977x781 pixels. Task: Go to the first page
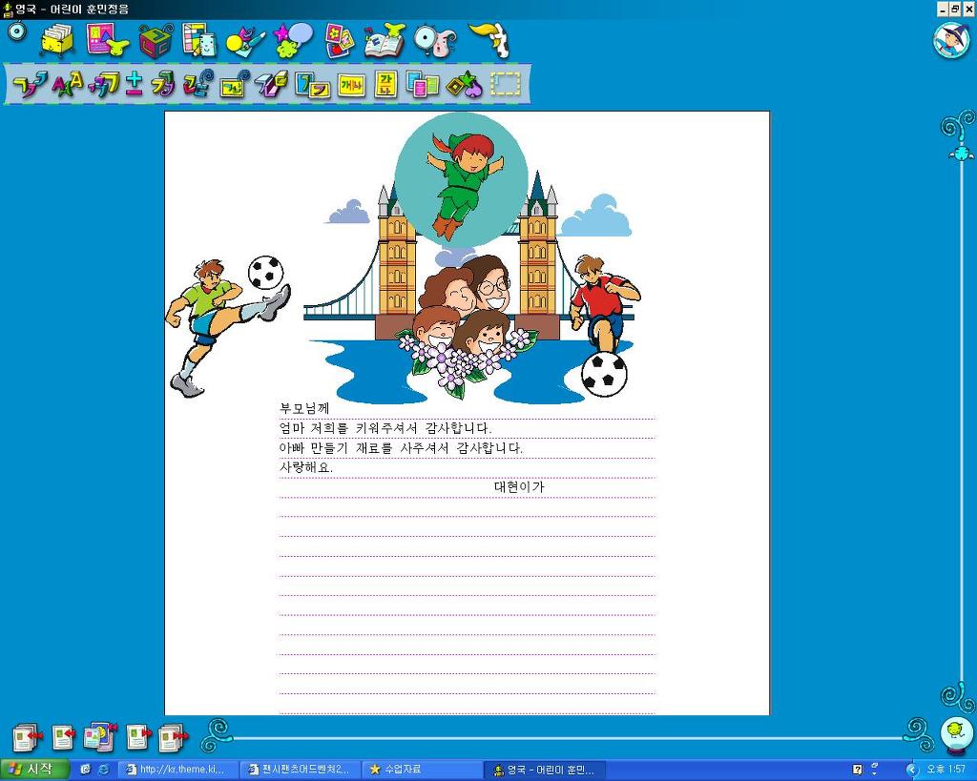(27, 738)
